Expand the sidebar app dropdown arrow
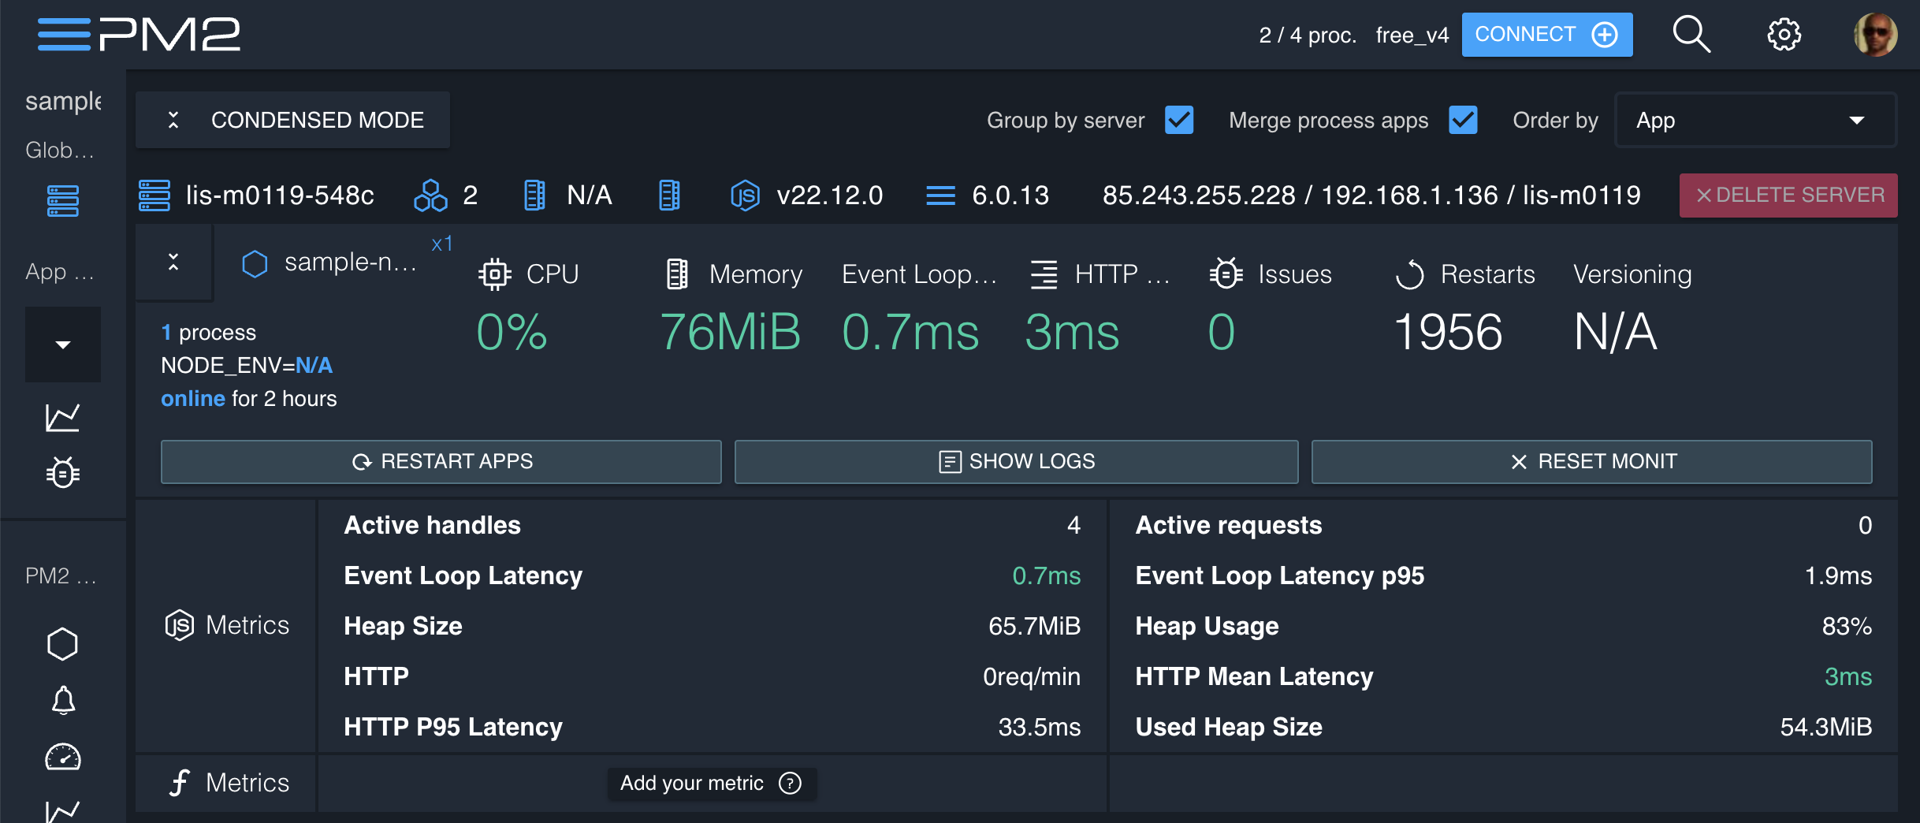Viewport: 1920px width, 823px height. [x=63, y=344]
